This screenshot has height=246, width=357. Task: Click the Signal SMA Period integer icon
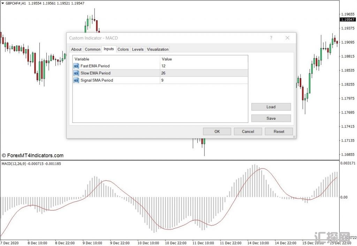tap(76, 80)
